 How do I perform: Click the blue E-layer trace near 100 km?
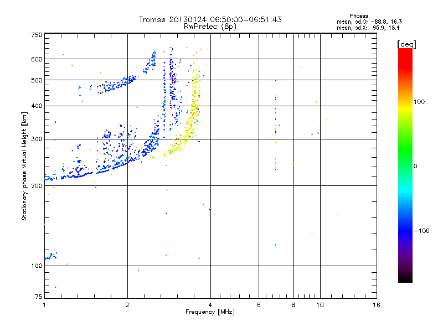pos(51,256)
